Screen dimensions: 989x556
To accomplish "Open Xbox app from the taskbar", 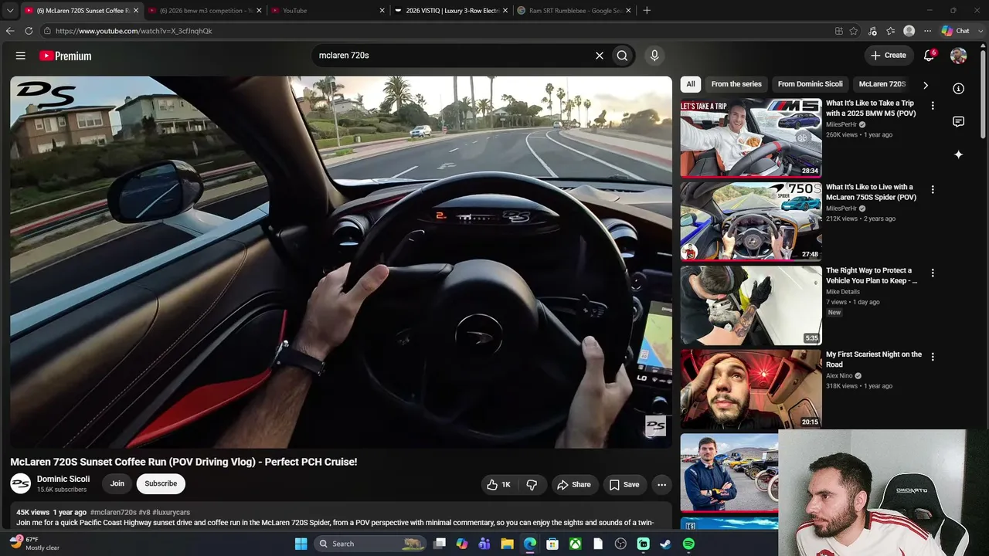I will [x=575, y=544].
